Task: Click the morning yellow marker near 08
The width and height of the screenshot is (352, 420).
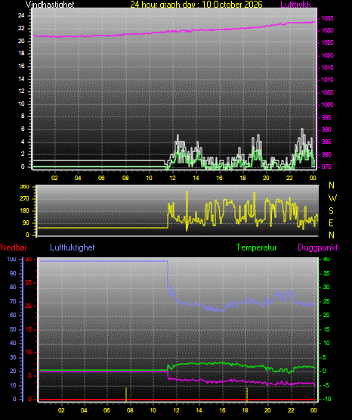Action: [126, 394]
